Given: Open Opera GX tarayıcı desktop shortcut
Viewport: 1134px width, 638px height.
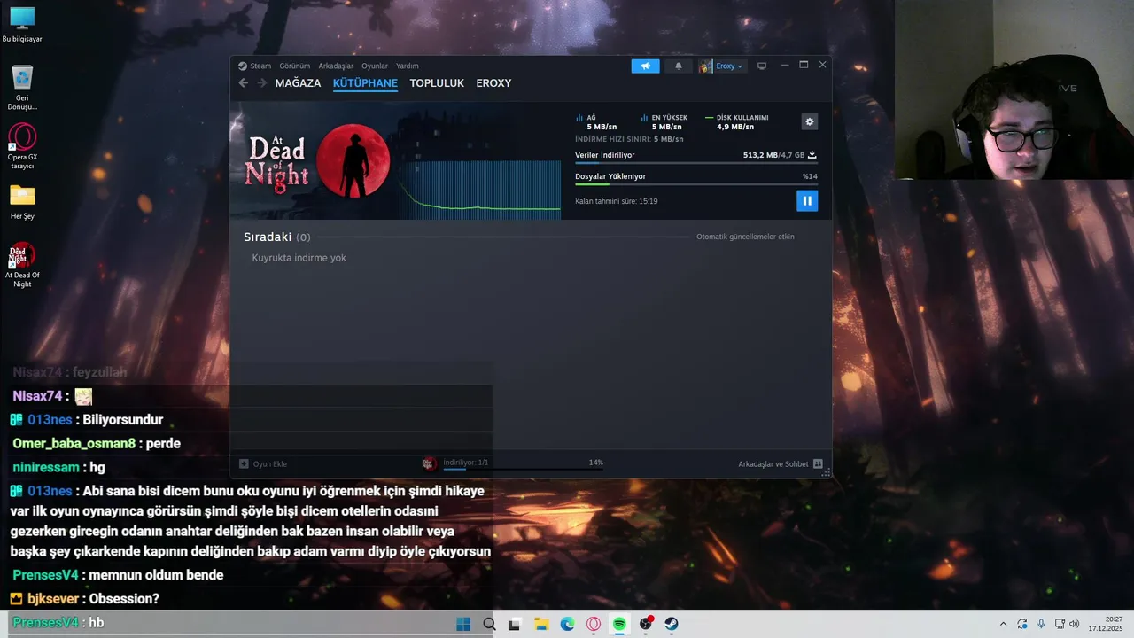Looking at the screenshot, I should (22, 147).
